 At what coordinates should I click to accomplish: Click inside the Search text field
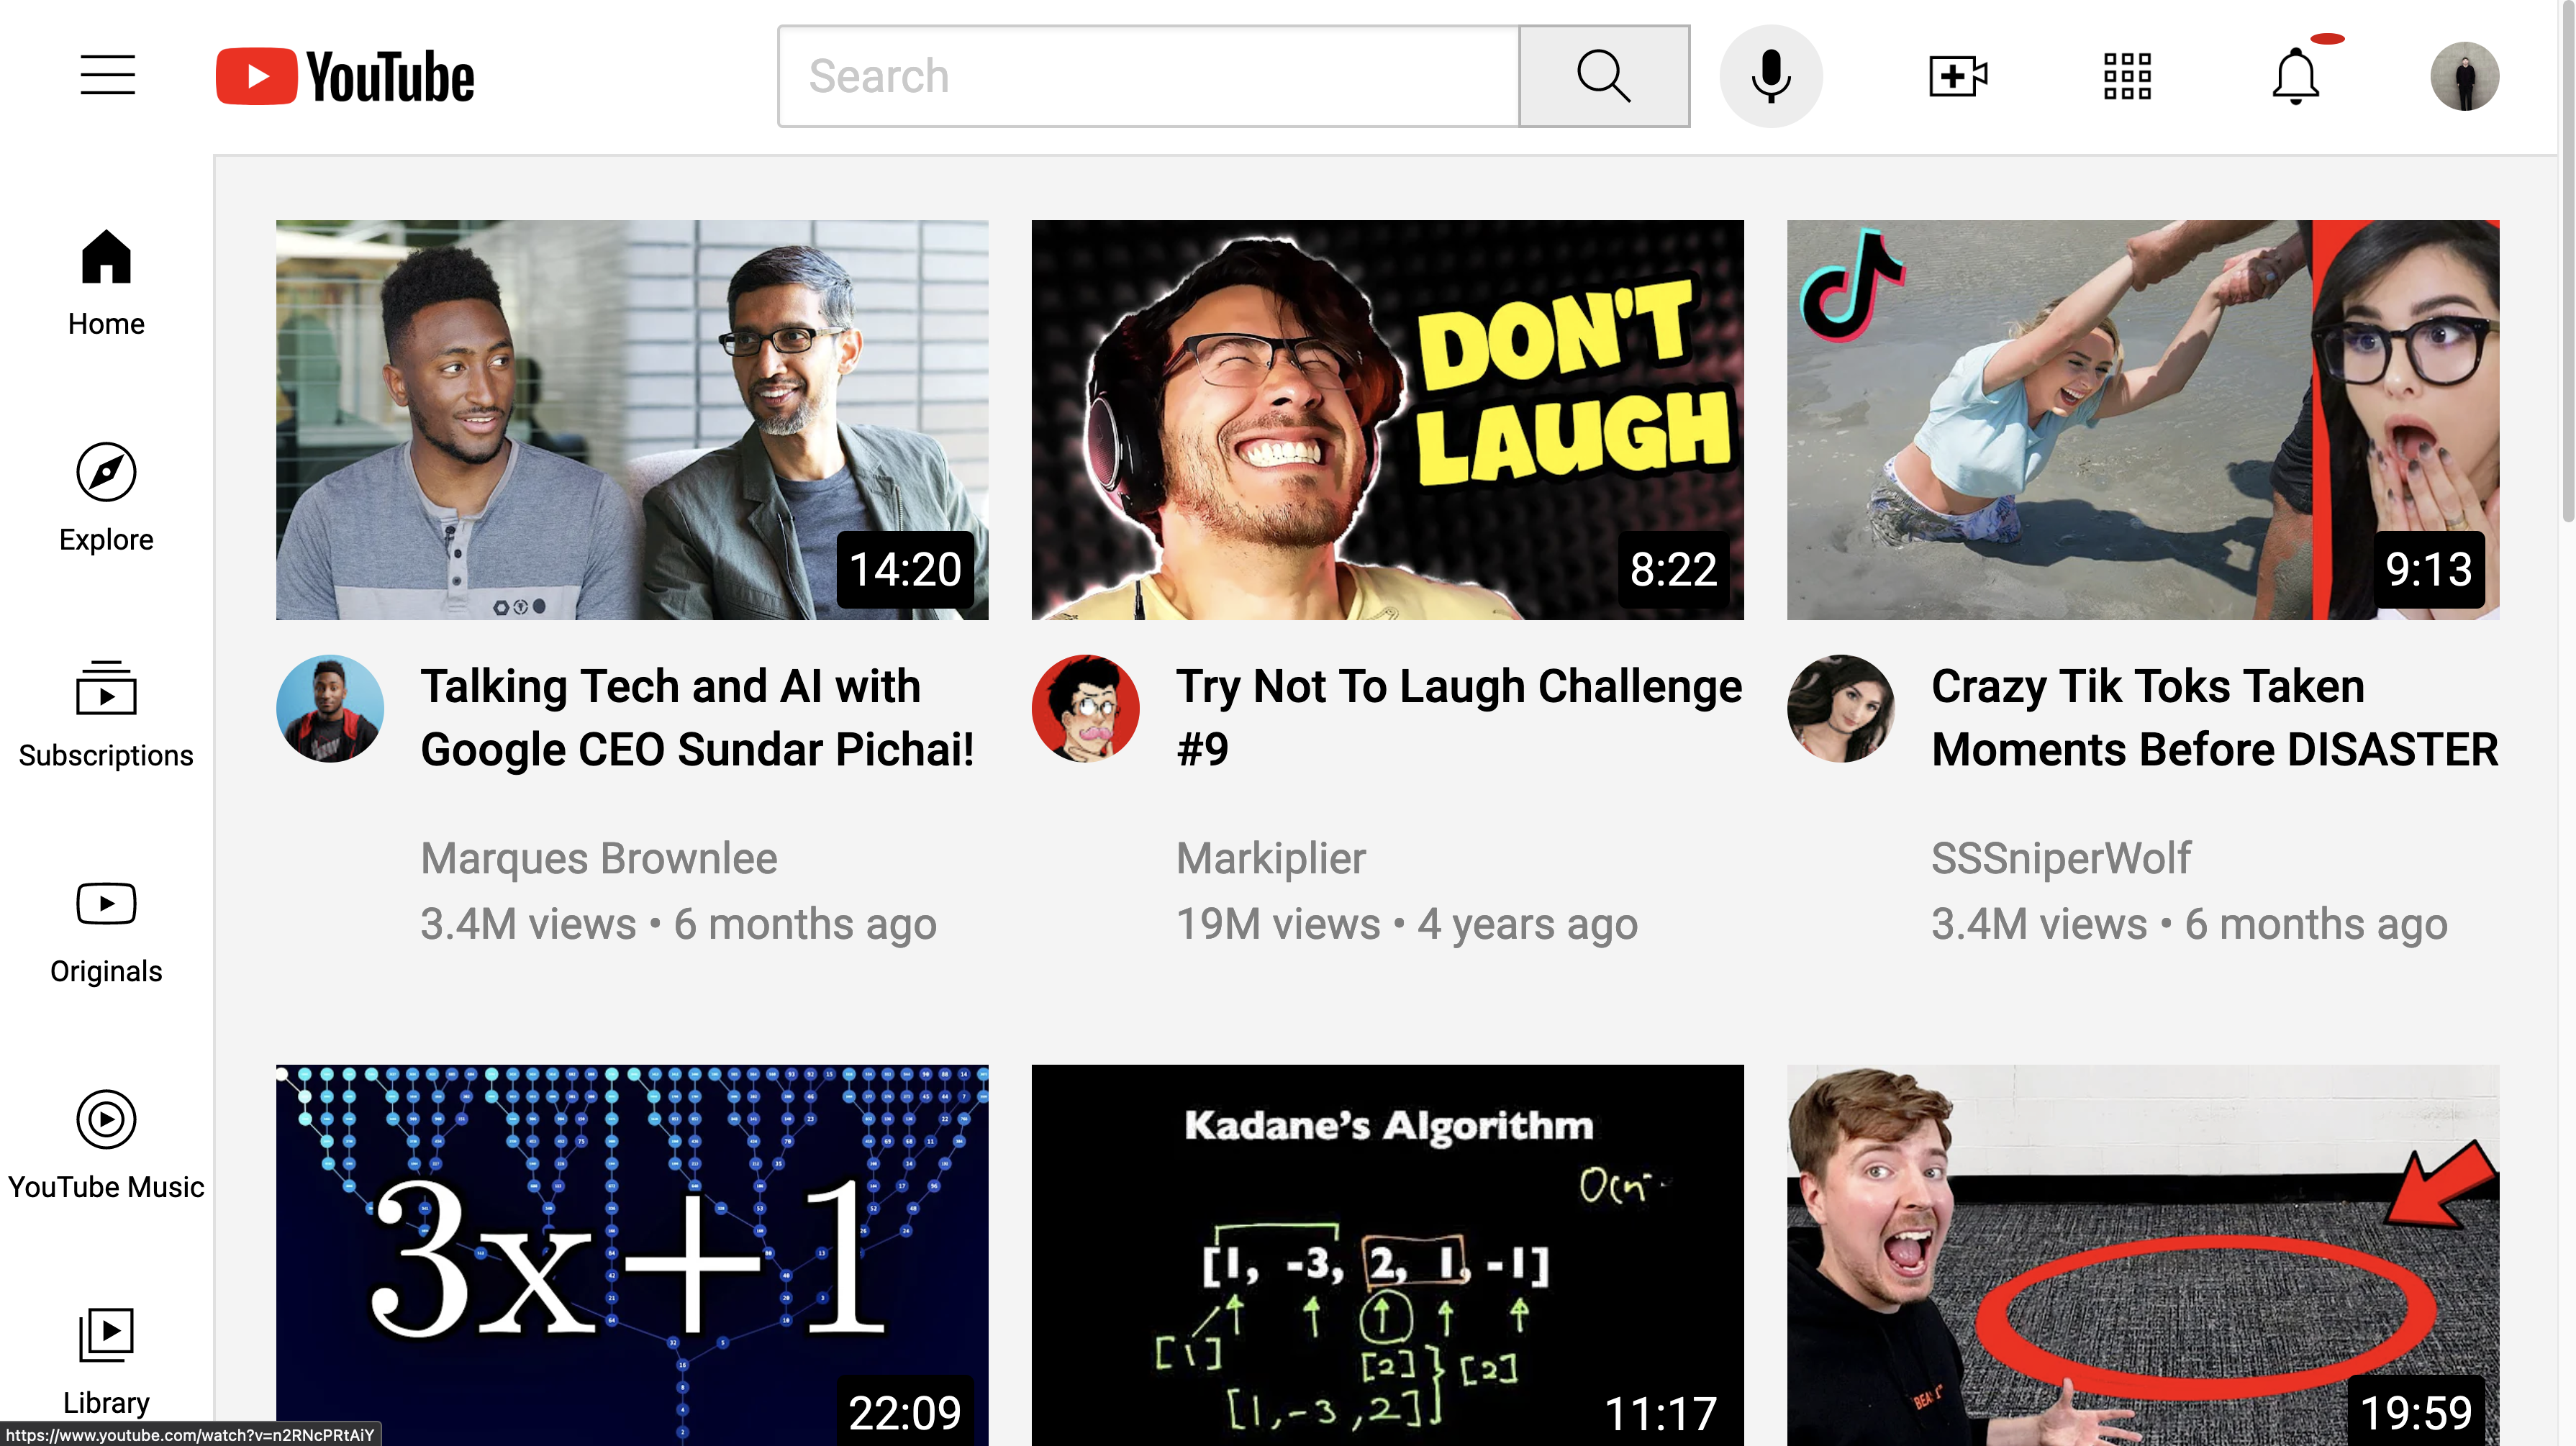1148,76
